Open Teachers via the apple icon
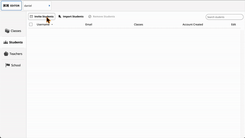The width and height of the screenshot is (245, 138). click(x=6, y=54)
